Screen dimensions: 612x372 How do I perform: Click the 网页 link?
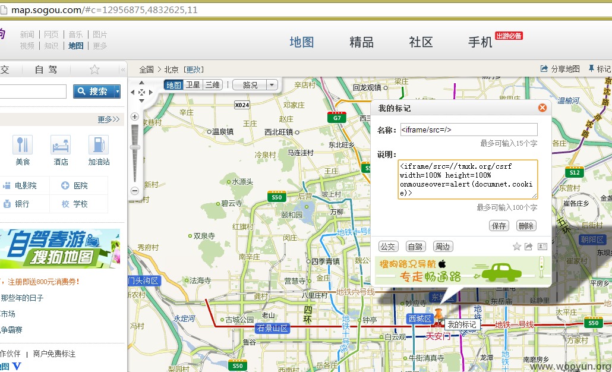(51, 34)
